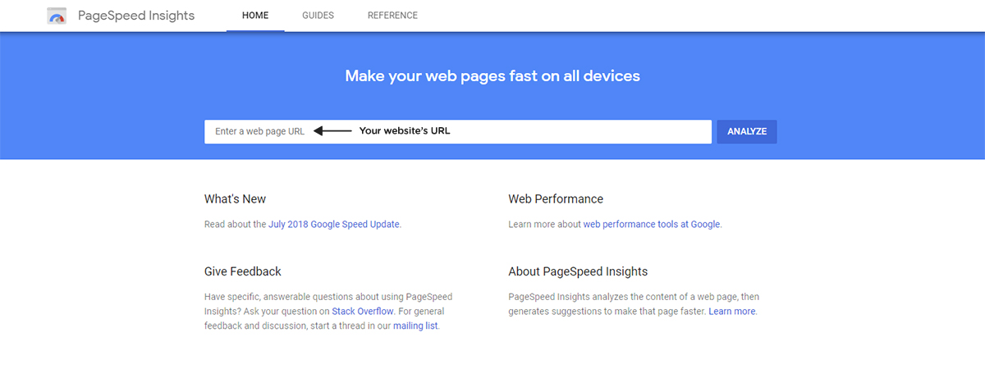Screen dimensions: 985x387
Task: Click the 'Make your web pages fast' headline
Action: pos(492,76)
